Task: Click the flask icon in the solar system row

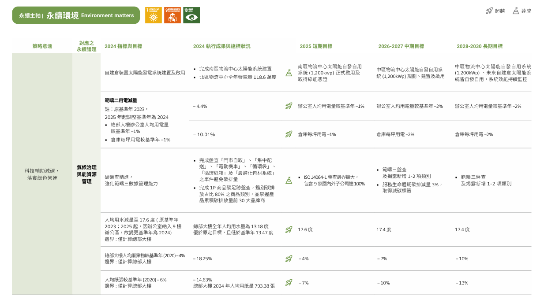Action: point(289,73)
